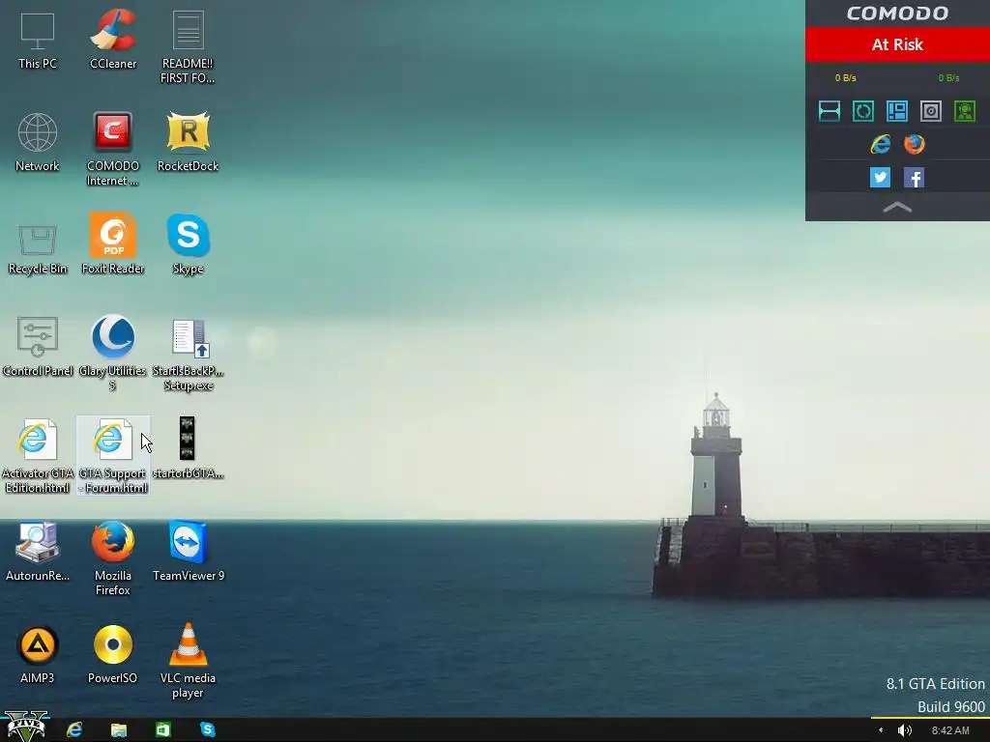Launch Internet Explorer from COMODO widget
The width and height of the screenshot is (990, 742).
tap(880, 145)
